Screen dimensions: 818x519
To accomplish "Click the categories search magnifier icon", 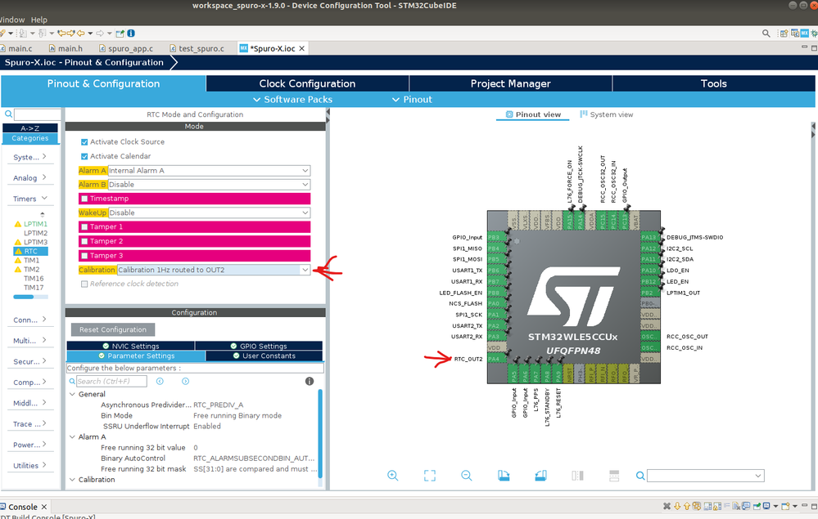I will click(8, 114).
